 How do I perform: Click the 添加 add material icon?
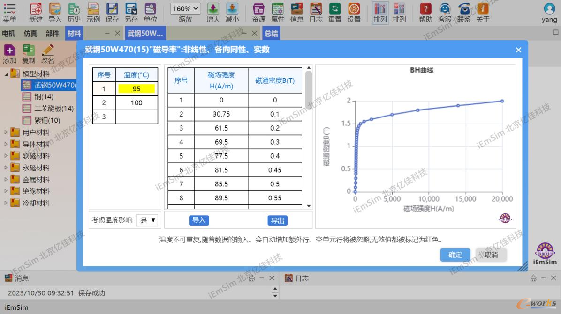[x=10, y=54]
